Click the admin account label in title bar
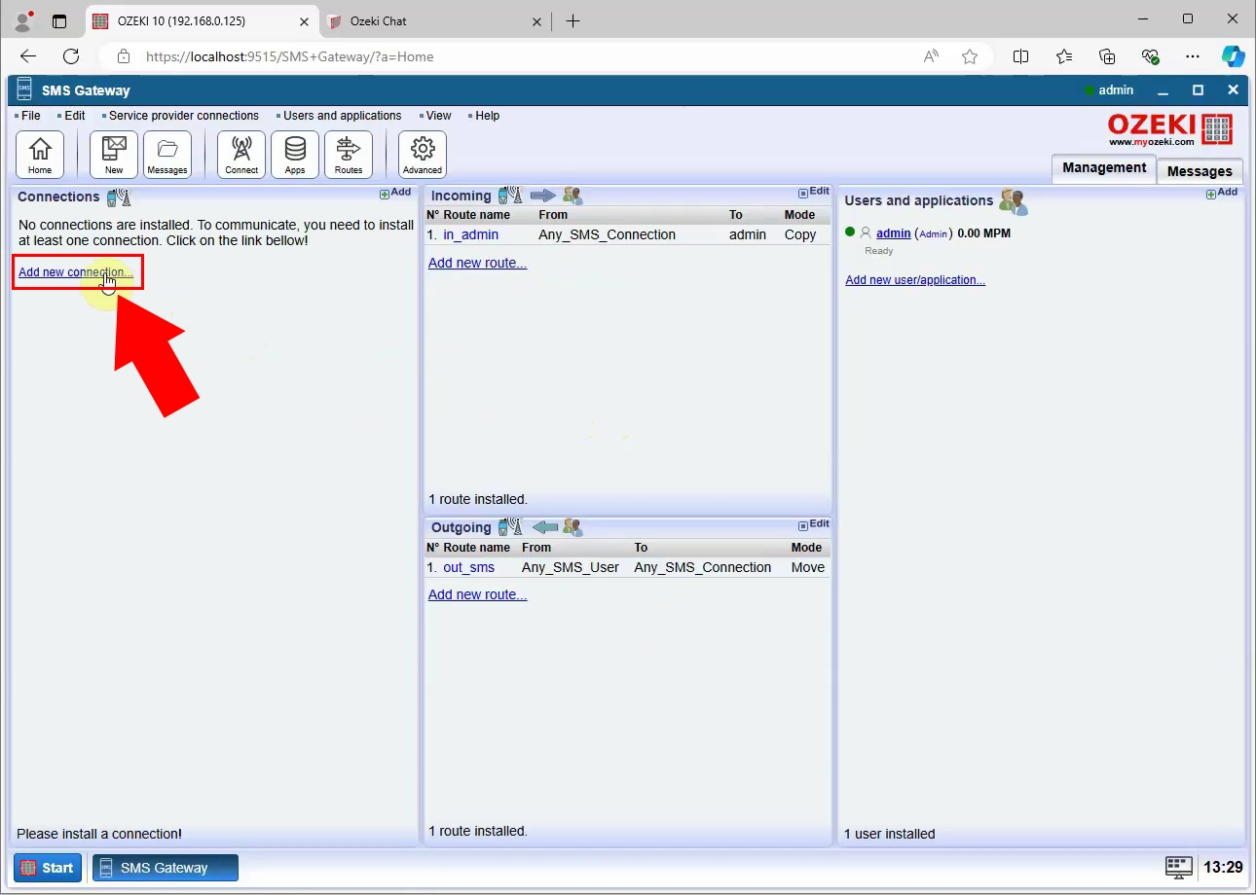 pyautogui.click(x=1116, y=90)
